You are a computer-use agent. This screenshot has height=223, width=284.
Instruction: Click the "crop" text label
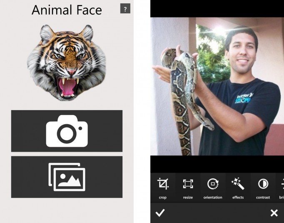162,198
